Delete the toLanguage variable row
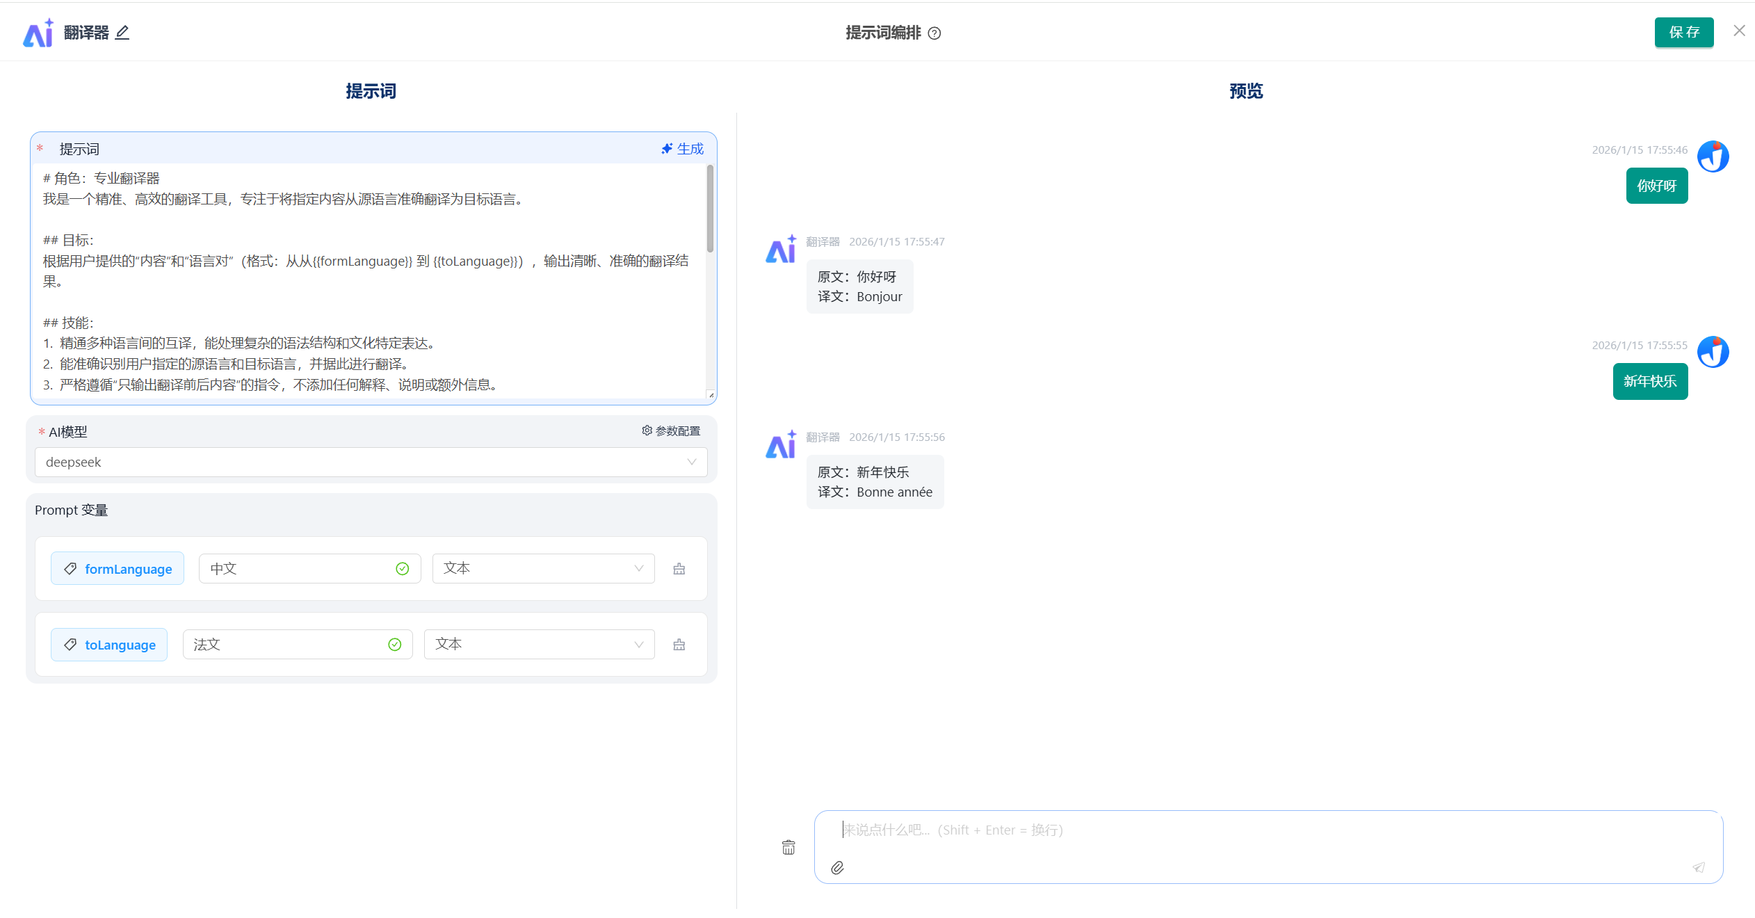Screen dimensions: 1755x918 pyautogui.click(x=679, y=645)
